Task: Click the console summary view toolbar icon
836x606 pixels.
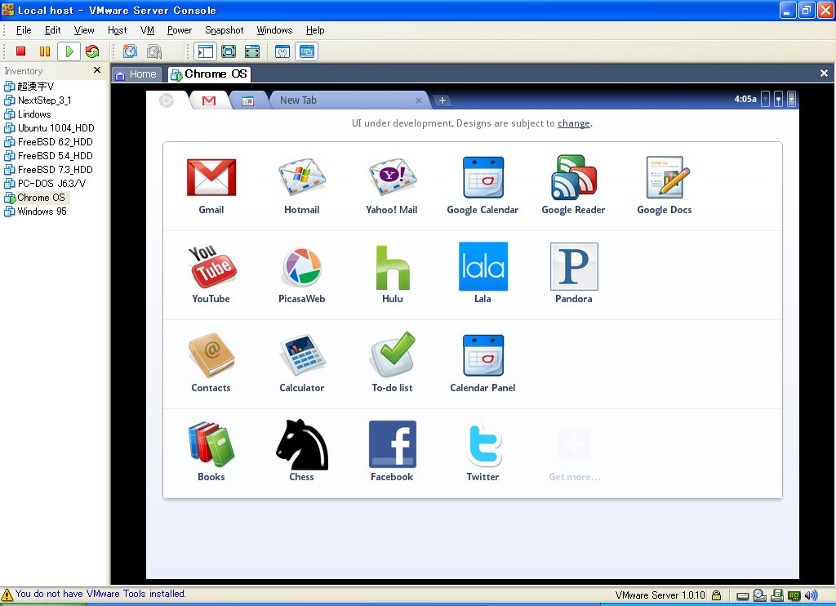Action: pos(282,51)
